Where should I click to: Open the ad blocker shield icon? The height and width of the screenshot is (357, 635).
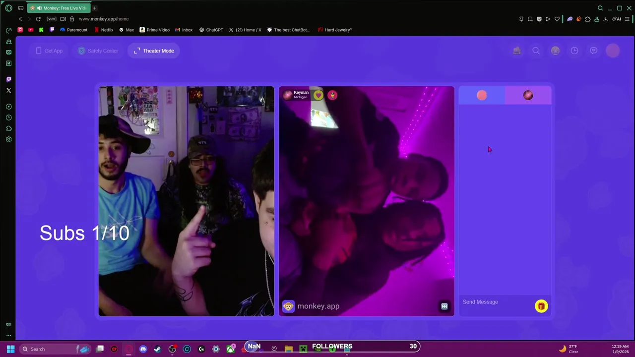pos(539,19)
